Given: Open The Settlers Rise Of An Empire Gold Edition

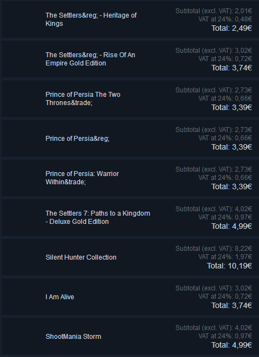Looking at the screenshot, I should coord(90,59).
